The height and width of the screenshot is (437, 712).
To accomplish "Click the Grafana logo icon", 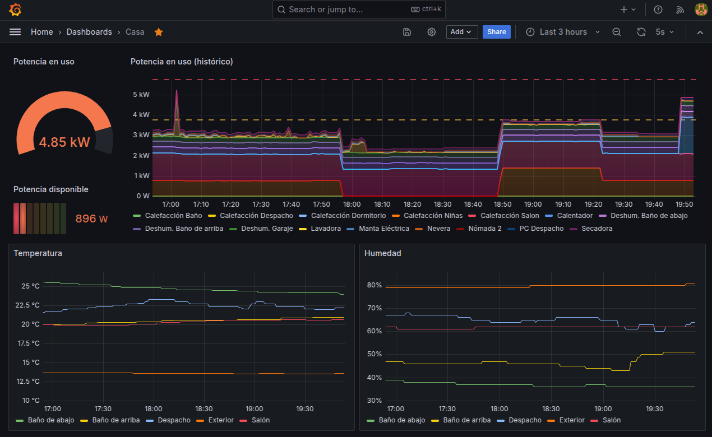I will coord(16,10).
